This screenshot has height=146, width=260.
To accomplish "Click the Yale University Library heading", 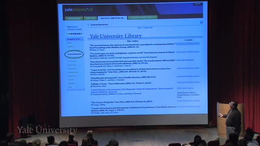I will click(115, 36).
